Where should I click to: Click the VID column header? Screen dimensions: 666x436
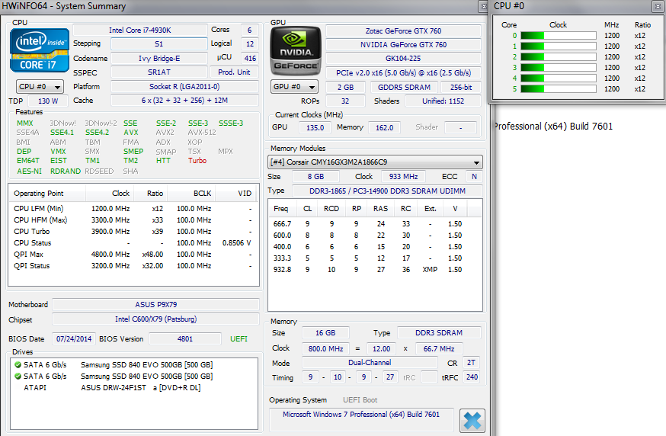236,194
